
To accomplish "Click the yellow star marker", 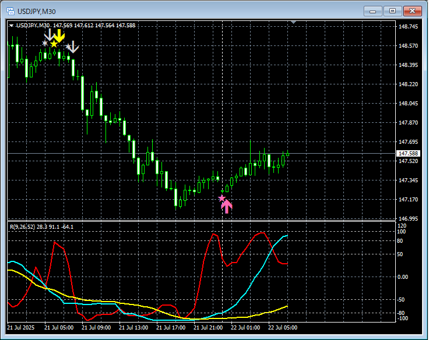I will 54,44.
